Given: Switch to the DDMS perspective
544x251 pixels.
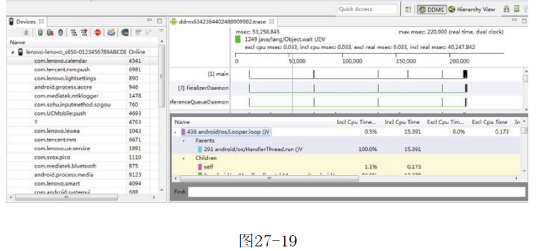Looking at the screenshot, I should pyautogui.click(x=431, y=10).
